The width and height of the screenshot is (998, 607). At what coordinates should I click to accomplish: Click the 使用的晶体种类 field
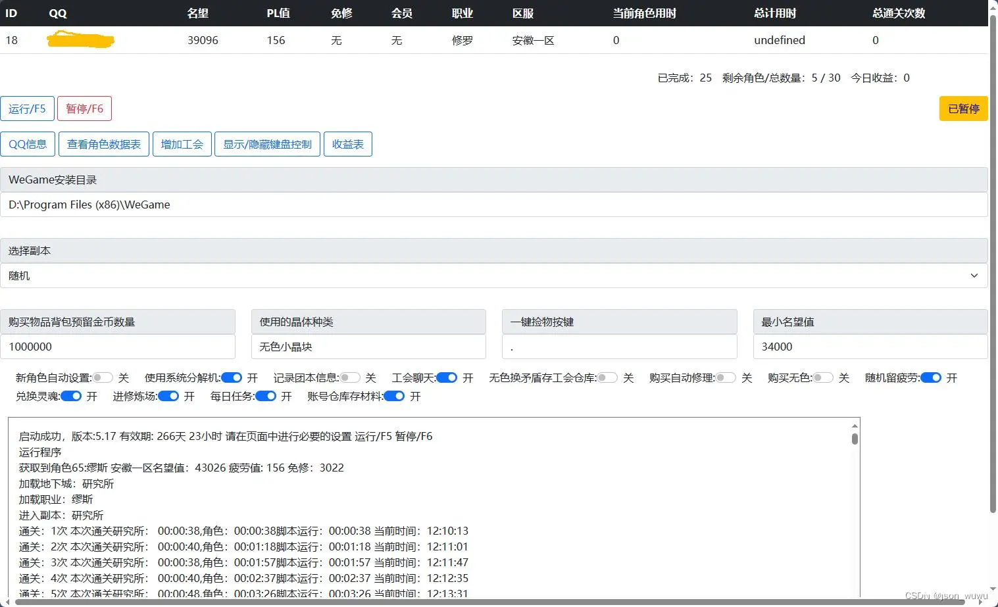click(x=368, y=347)
